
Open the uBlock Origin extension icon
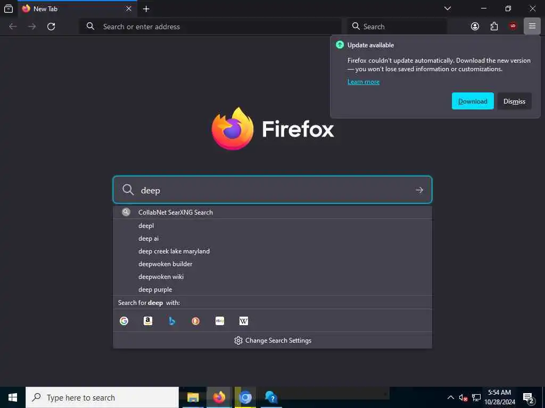click(x=513, y=26)
